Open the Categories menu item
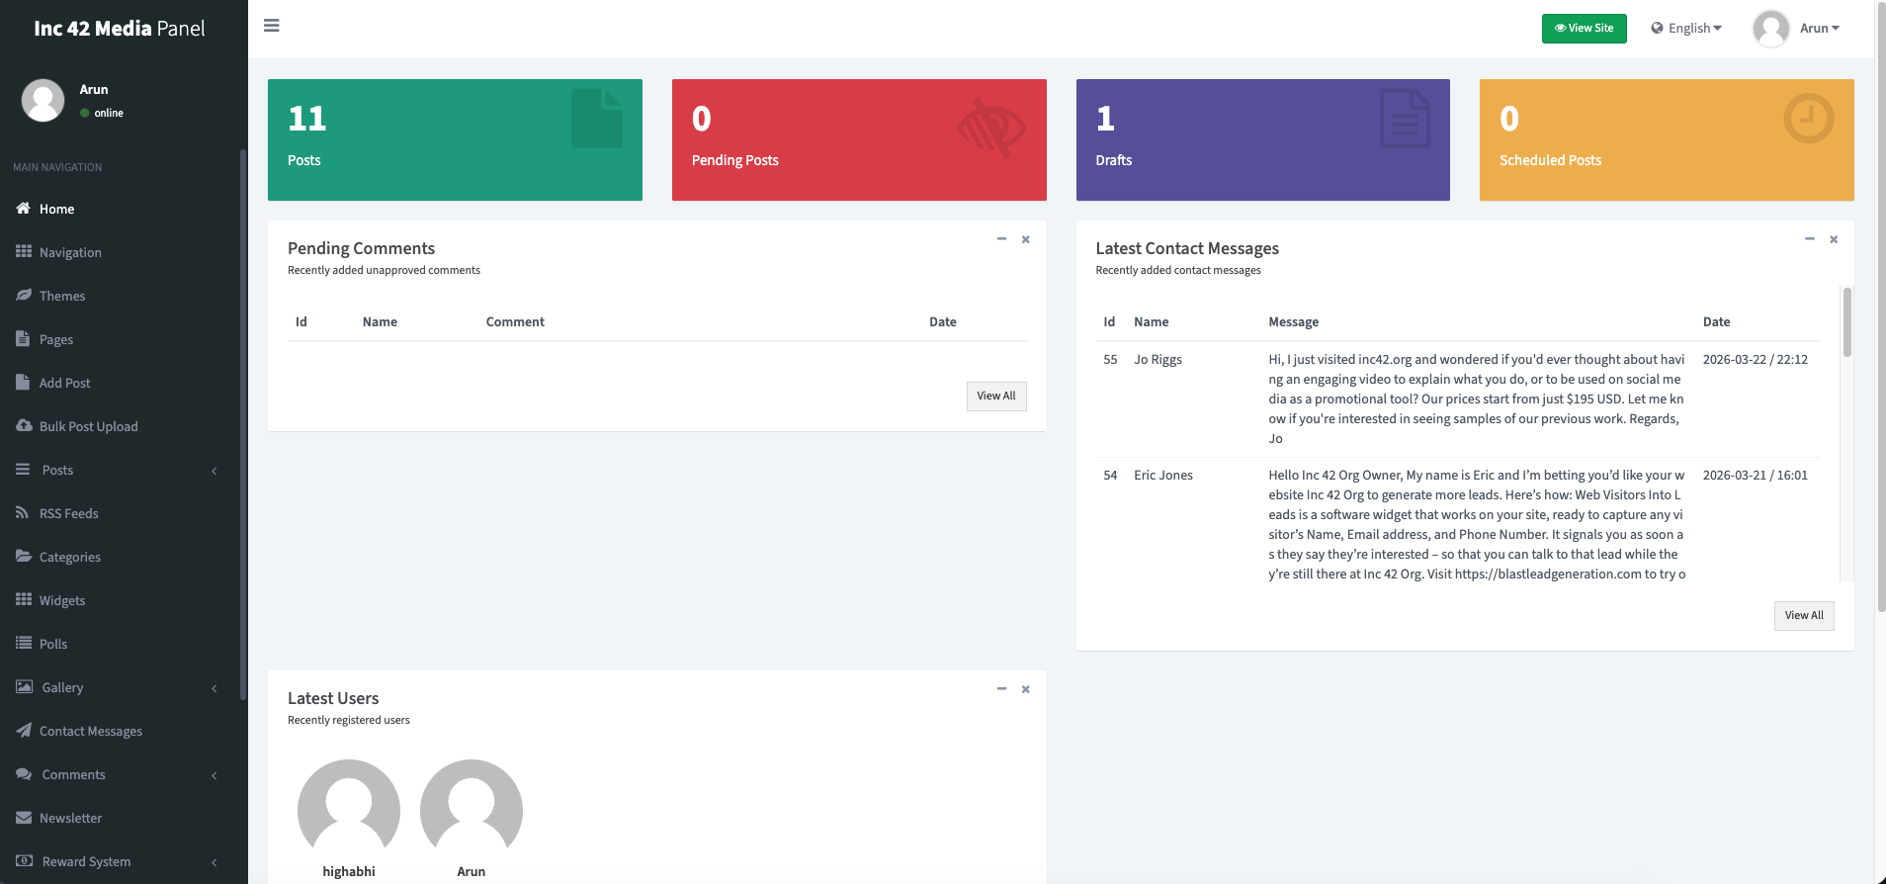The height and width of the screenshot is (884, 1886). point(69,557)
